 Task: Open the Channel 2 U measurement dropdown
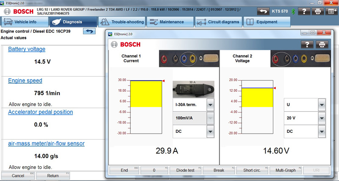(322, 104)
